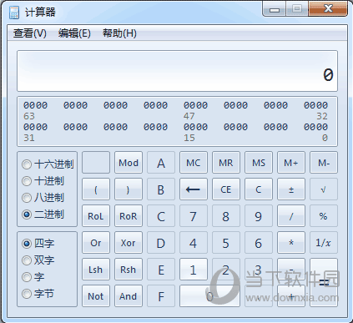The image size is (353, 323).
Task: Click the division slash key
Action: pyautogui.click(x=291, y=216)
